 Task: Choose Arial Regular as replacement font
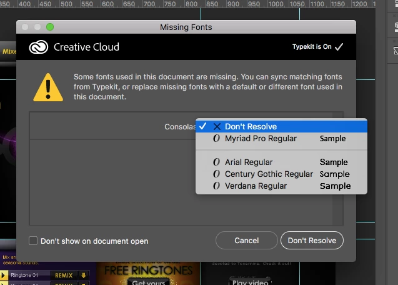click(281, 162)
